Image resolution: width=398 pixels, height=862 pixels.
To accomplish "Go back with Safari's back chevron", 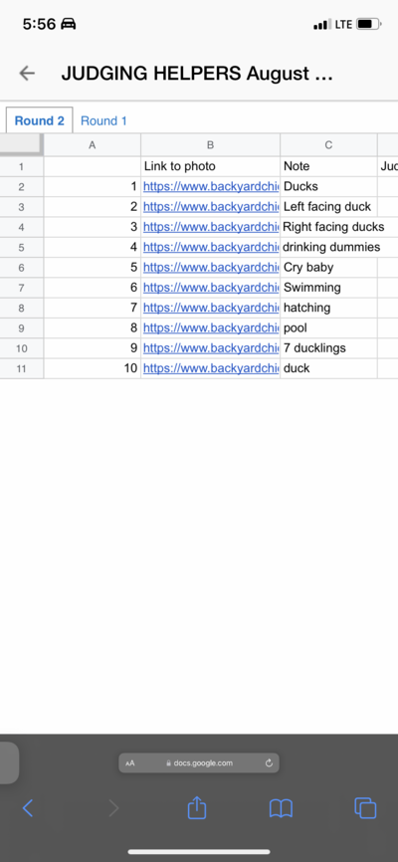I will pos(28,808).
